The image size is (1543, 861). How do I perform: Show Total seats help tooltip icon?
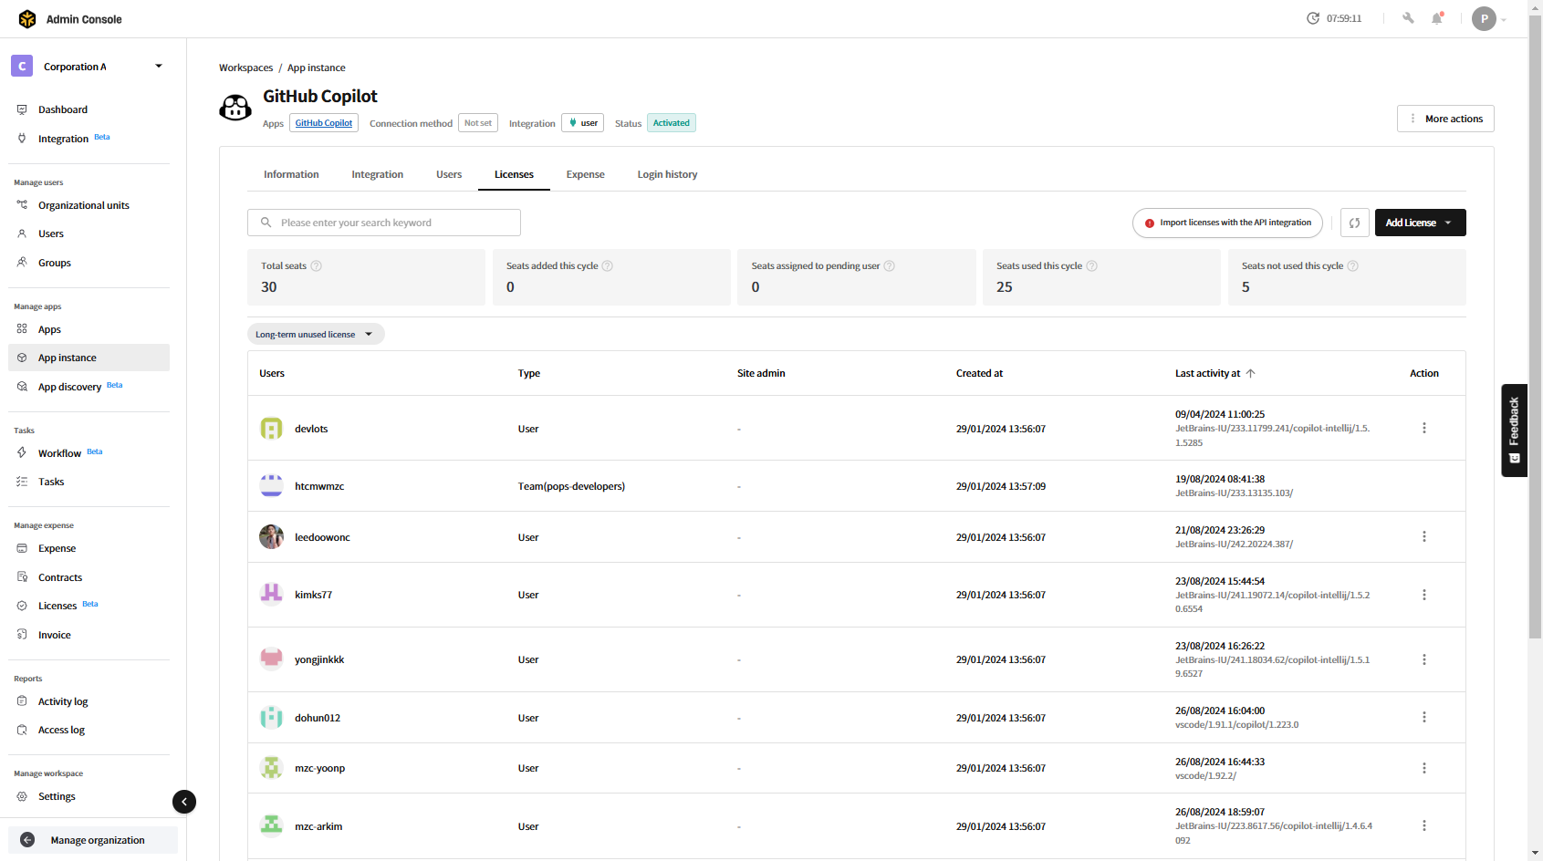[x=317, y=266]
